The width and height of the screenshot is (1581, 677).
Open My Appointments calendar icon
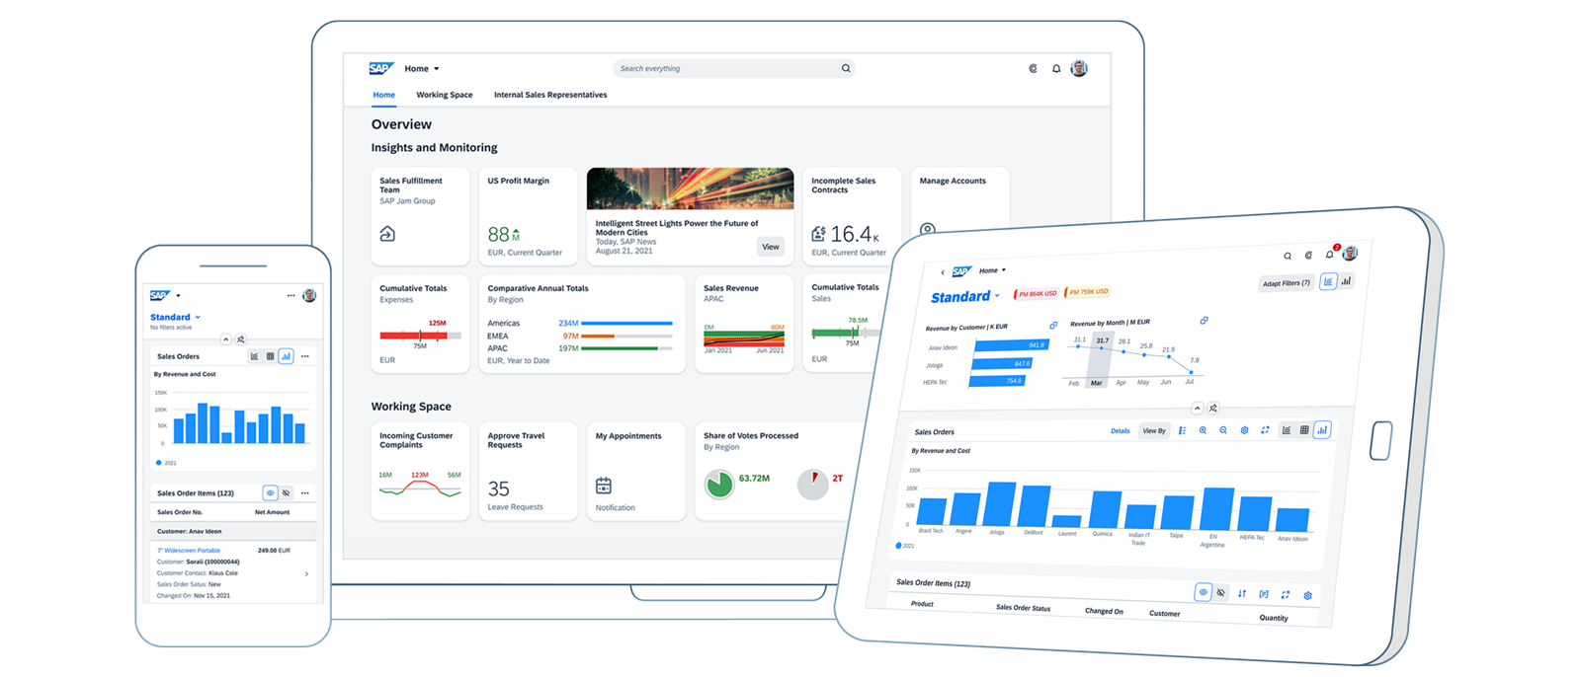[x=604, y=486]
